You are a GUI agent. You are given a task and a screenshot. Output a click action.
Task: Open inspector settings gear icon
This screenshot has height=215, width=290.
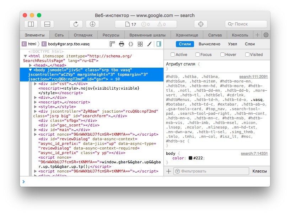click(x=266, y=35)
